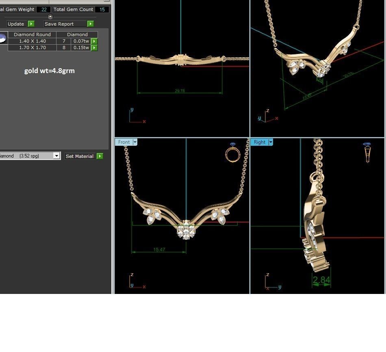Open the Front viewport dropdown arrow

135,142
